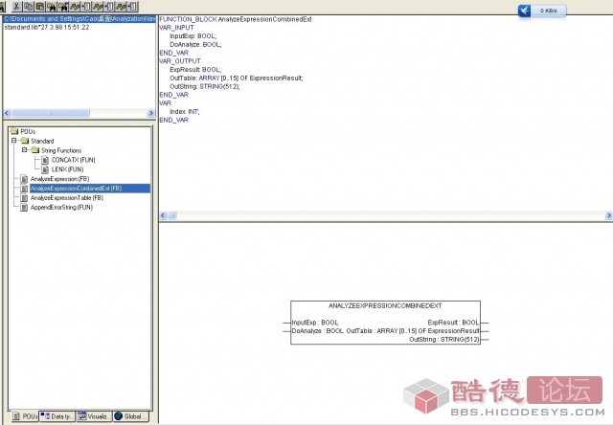
Task: Collapse the Standard folder tree node
Action: pos(15,141)
